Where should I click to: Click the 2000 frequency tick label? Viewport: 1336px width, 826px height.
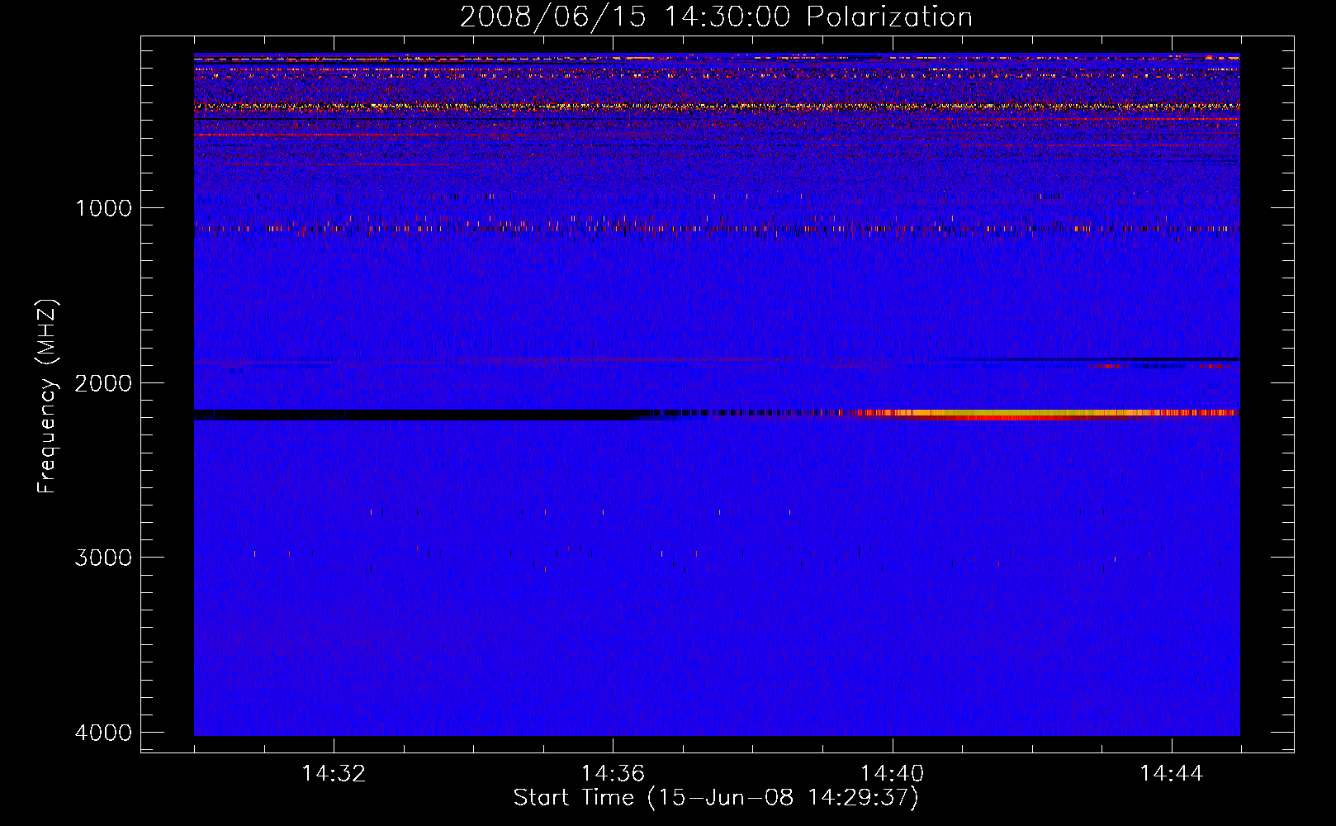click(103, 382)
